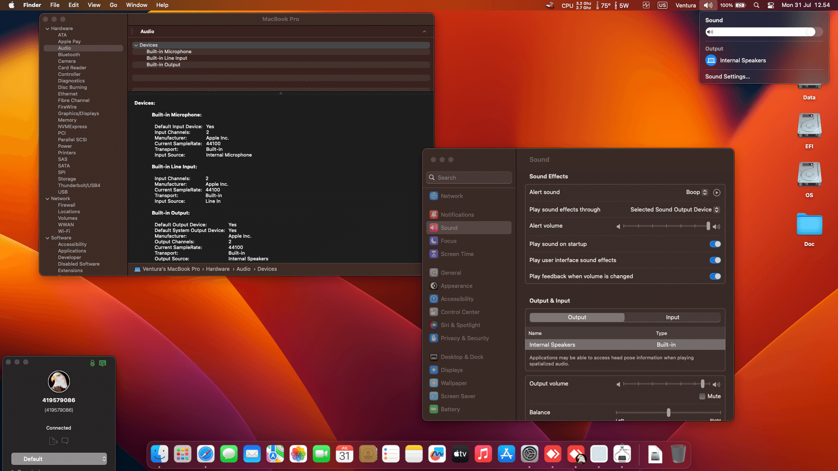Click the Sound volume slider in menu bar popup

tap(764, 32)
